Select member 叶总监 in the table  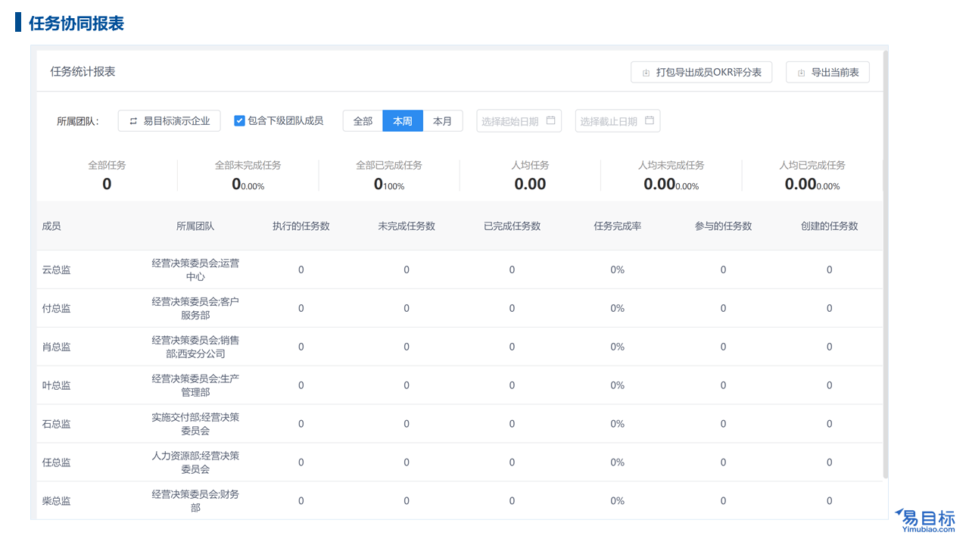coord(57,385)
